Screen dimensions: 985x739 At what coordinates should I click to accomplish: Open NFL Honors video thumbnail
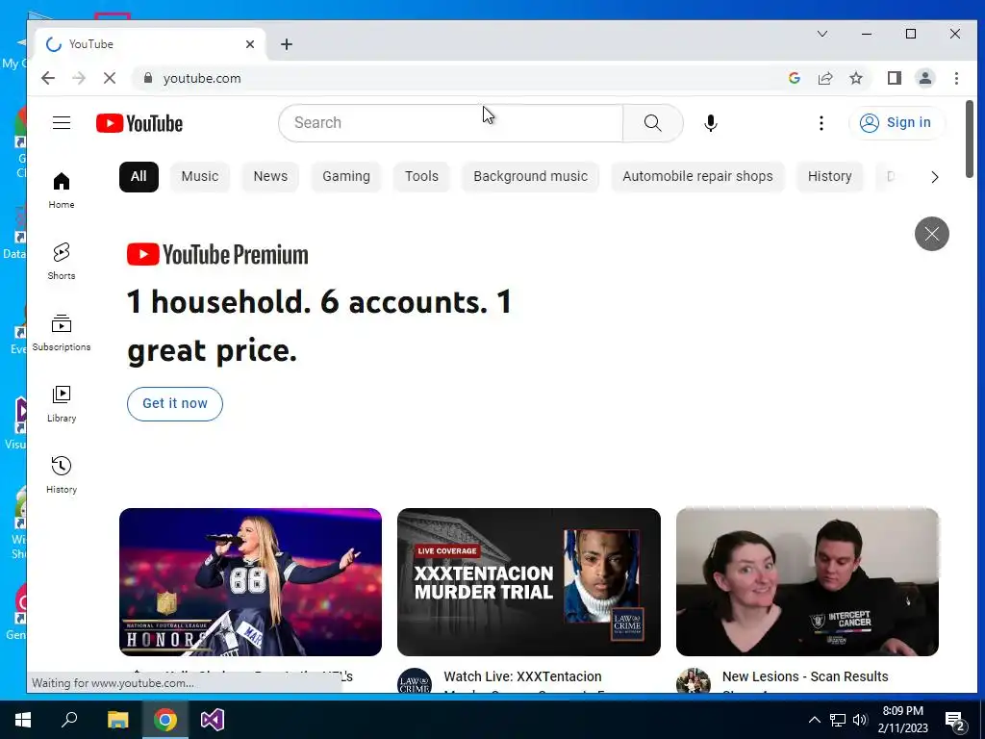tap(251, 582)
